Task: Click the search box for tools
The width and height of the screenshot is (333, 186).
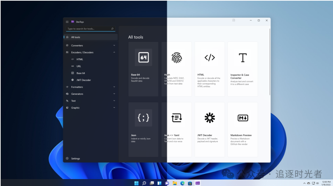Action: (90, 29)
